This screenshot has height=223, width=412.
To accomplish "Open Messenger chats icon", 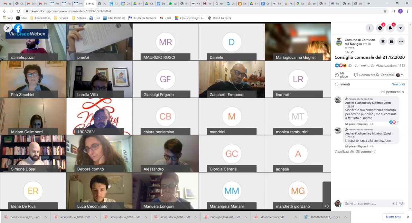I will click(380, 28).
